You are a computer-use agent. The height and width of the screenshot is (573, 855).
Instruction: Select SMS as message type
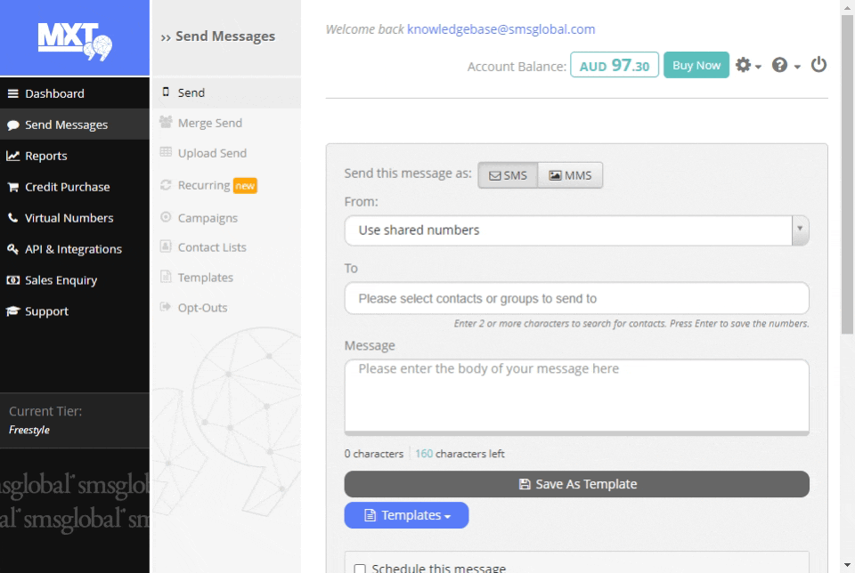(x=508, y=175)
